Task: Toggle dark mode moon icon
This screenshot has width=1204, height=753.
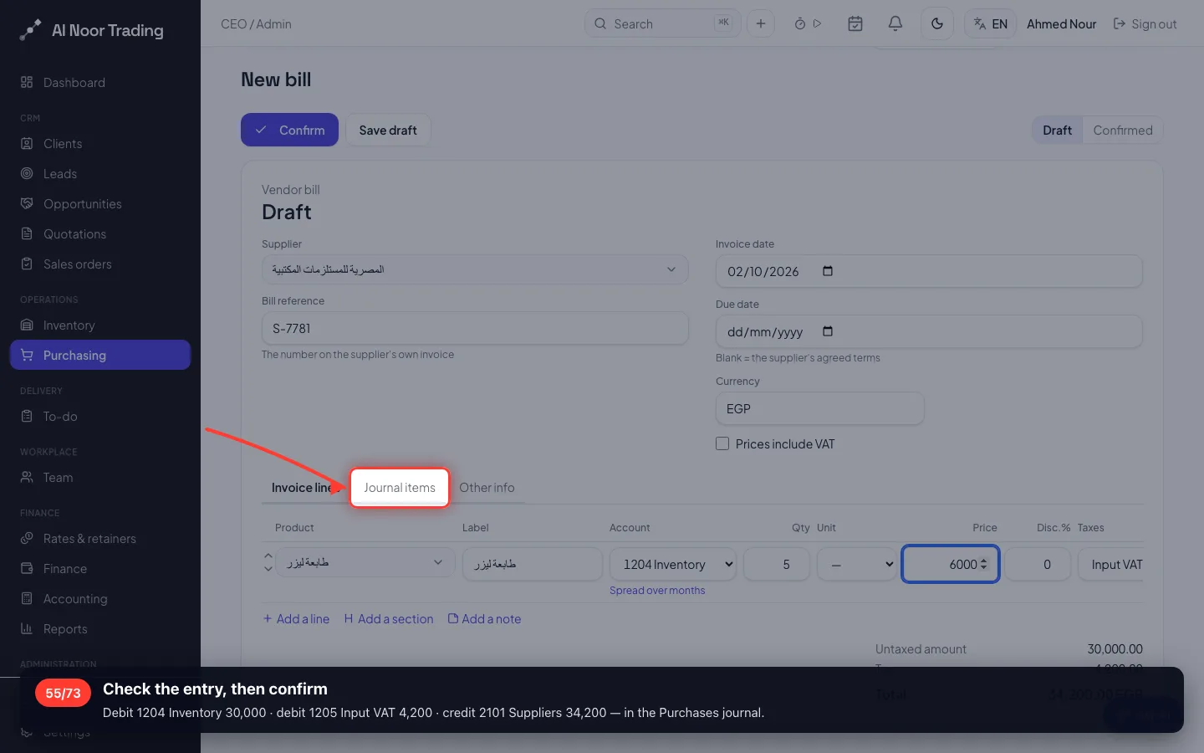Action: [x=937, y=23]
